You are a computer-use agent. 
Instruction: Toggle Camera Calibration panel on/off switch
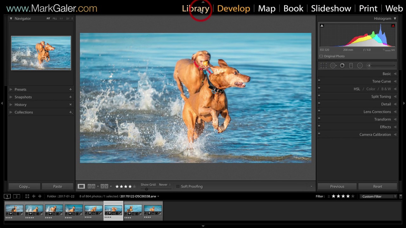[x=319, y=134]
